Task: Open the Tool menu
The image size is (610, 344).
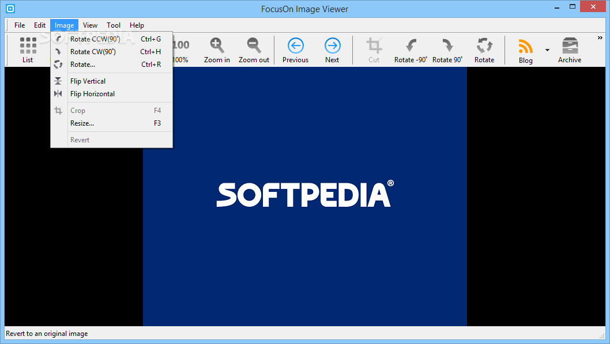Action: 114,25
